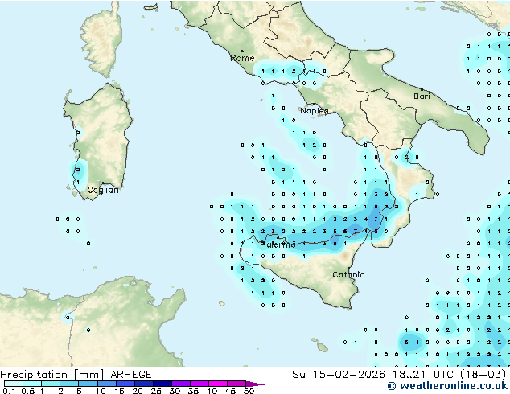
Task: Click the Rome city marker dot
Action: (242, 51)
